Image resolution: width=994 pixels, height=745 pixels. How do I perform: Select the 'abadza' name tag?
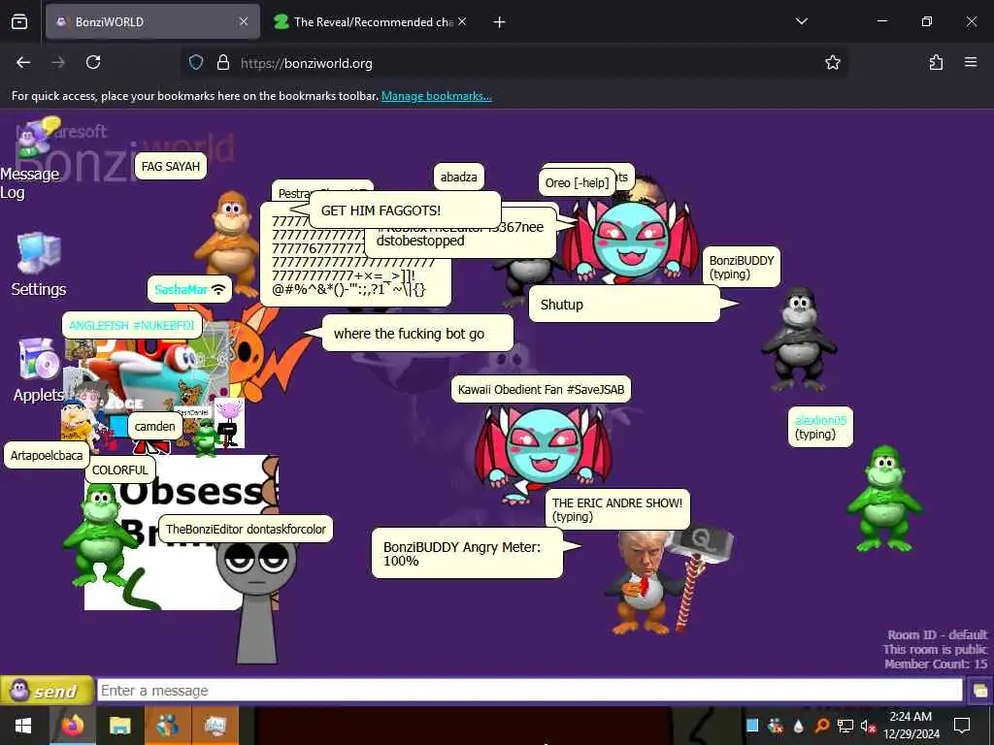(458, 178)
